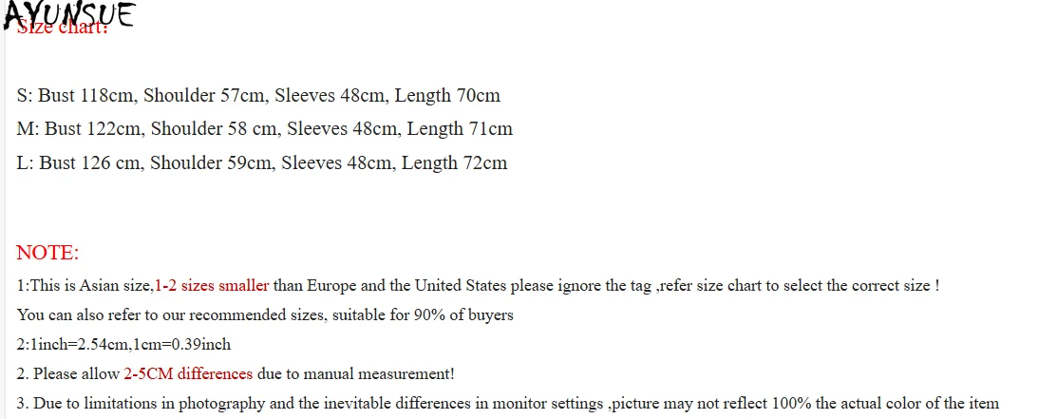Click "Length 70cm" in size S row
1038x419 pixels.
coord(446,95)
